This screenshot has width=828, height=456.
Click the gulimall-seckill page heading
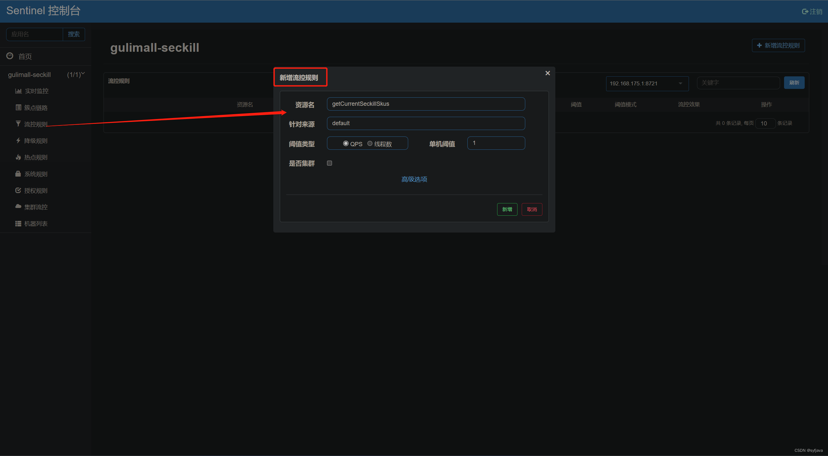[x=155, y=48]
